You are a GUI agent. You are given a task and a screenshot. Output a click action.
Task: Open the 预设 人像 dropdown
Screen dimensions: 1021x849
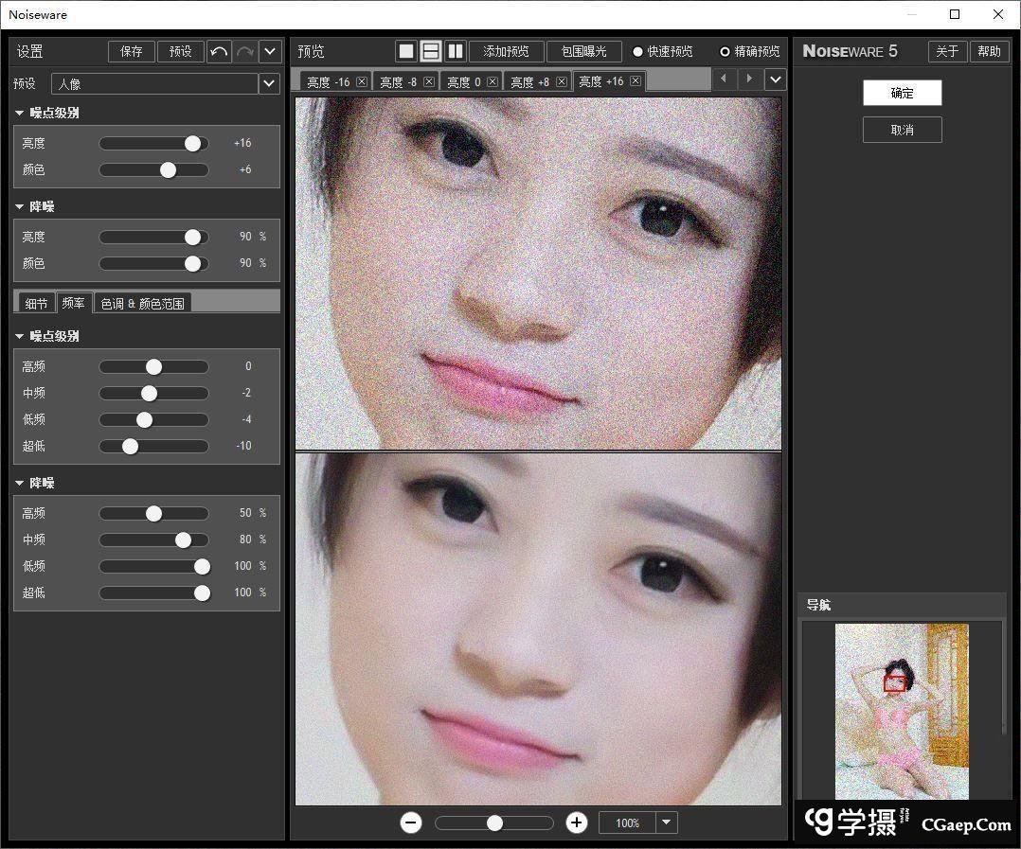point(269,83)
